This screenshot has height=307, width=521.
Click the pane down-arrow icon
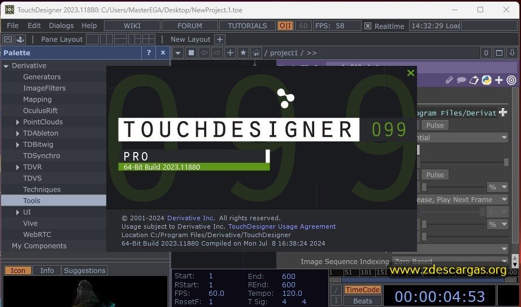coord(512,53)
